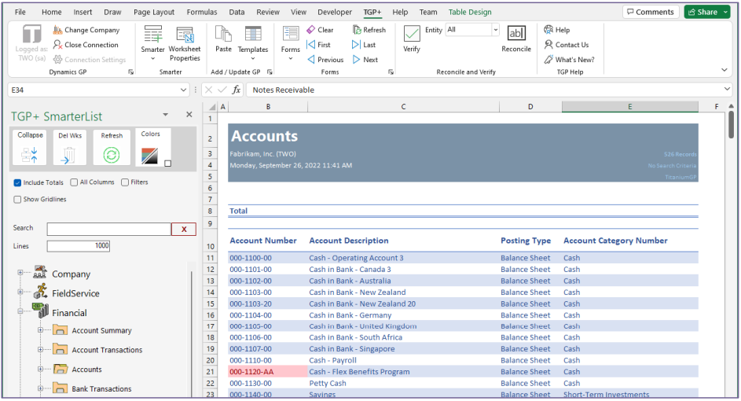Uncheck Include Totals checkbox
Image resolution: width=741 pixels, height=401 pixels.
click(17, 182)
